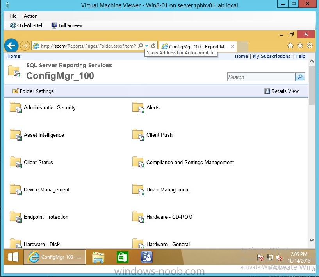319x277 pixels.
Task: Click the Action Center flag tray icon
Action: tap(260, 258)
